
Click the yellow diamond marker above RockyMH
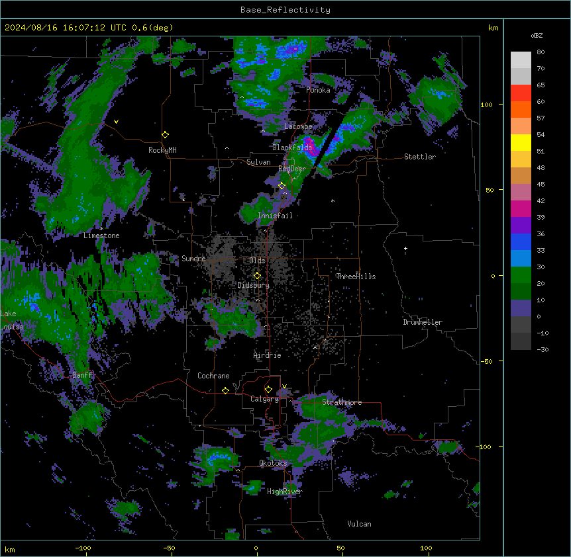coord(166,135)
